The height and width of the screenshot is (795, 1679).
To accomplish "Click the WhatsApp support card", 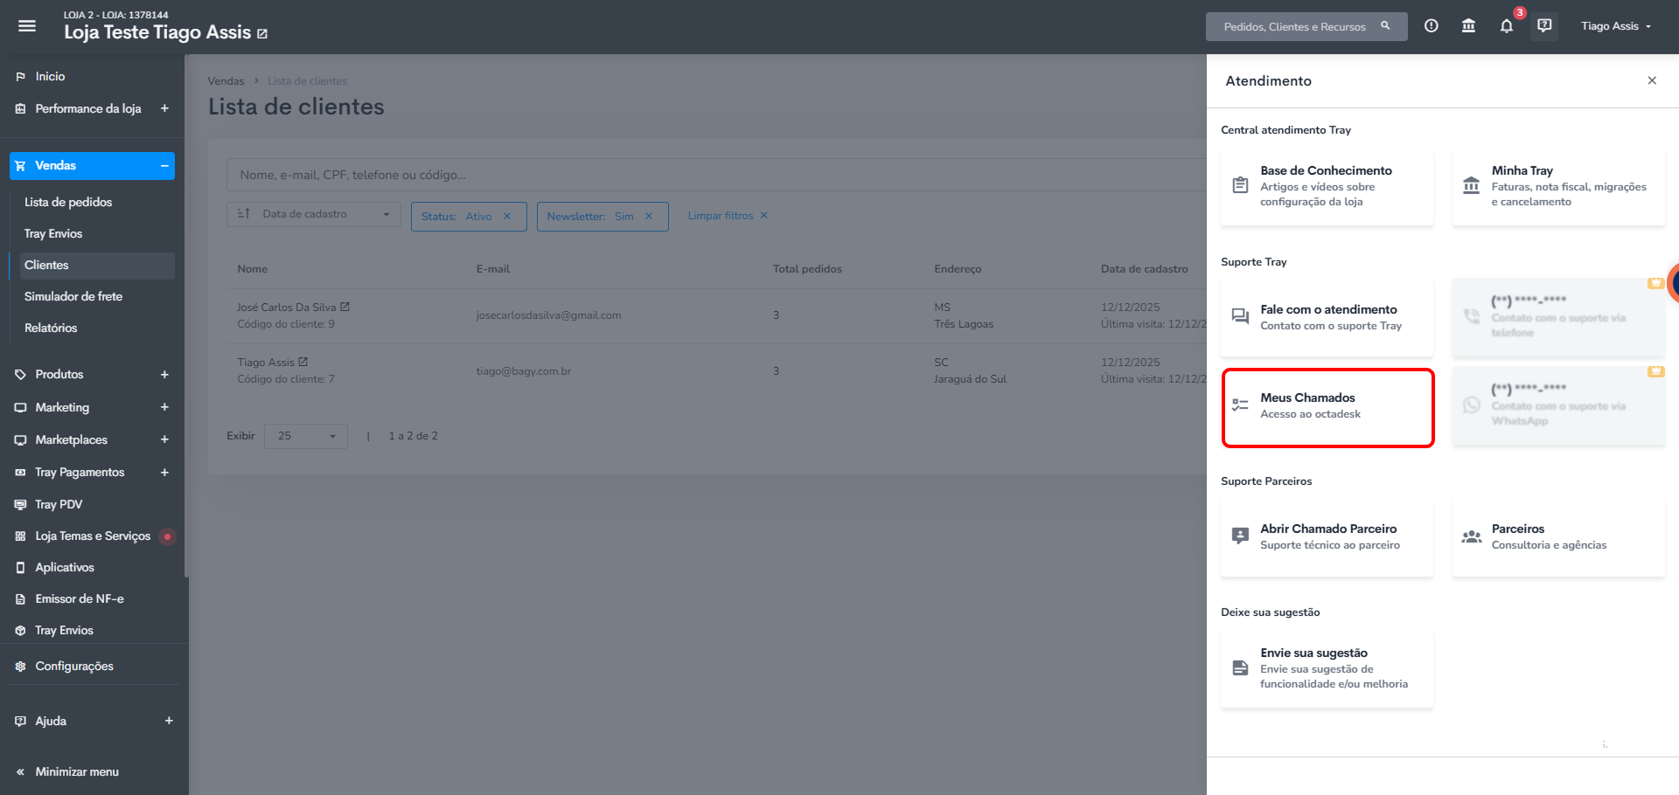I will 1558,406.
